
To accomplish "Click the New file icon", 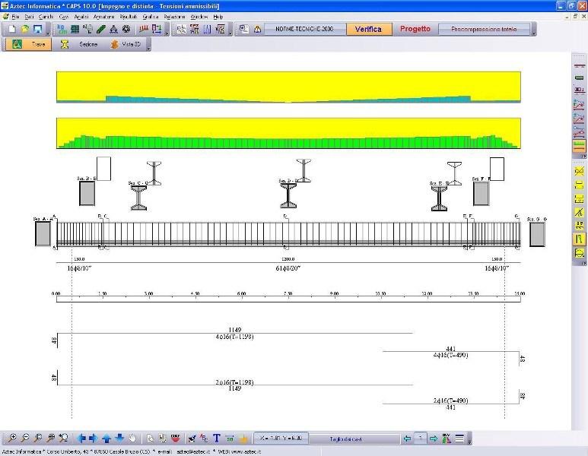I will coord(12,29).
